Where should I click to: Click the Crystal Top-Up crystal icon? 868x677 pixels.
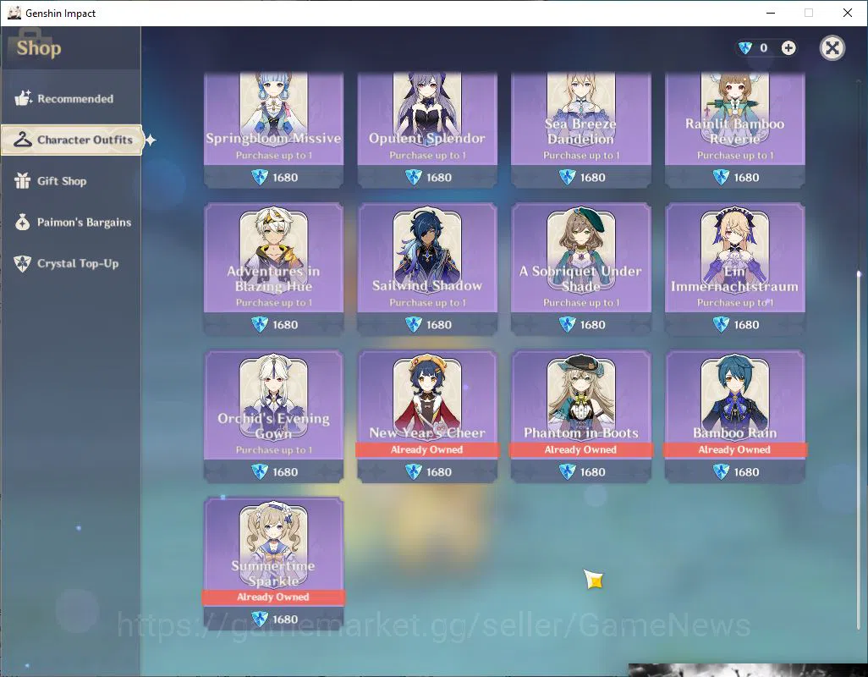point(23,263)
